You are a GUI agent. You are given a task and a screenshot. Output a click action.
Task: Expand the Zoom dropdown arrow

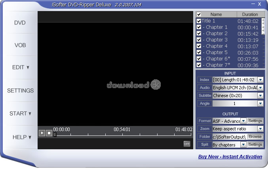coord(260,129)
